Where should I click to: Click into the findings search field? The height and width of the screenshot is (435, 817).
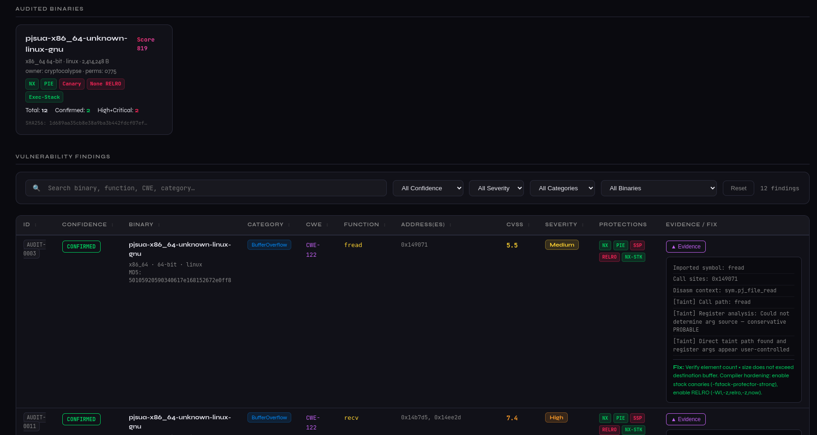pos(212,188)
